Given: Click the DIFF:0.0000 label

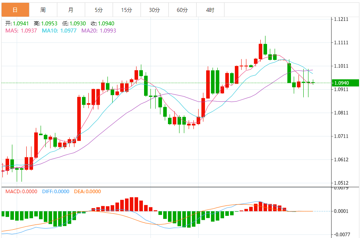Looking at the screenshot, I should [x=56, y=192].
